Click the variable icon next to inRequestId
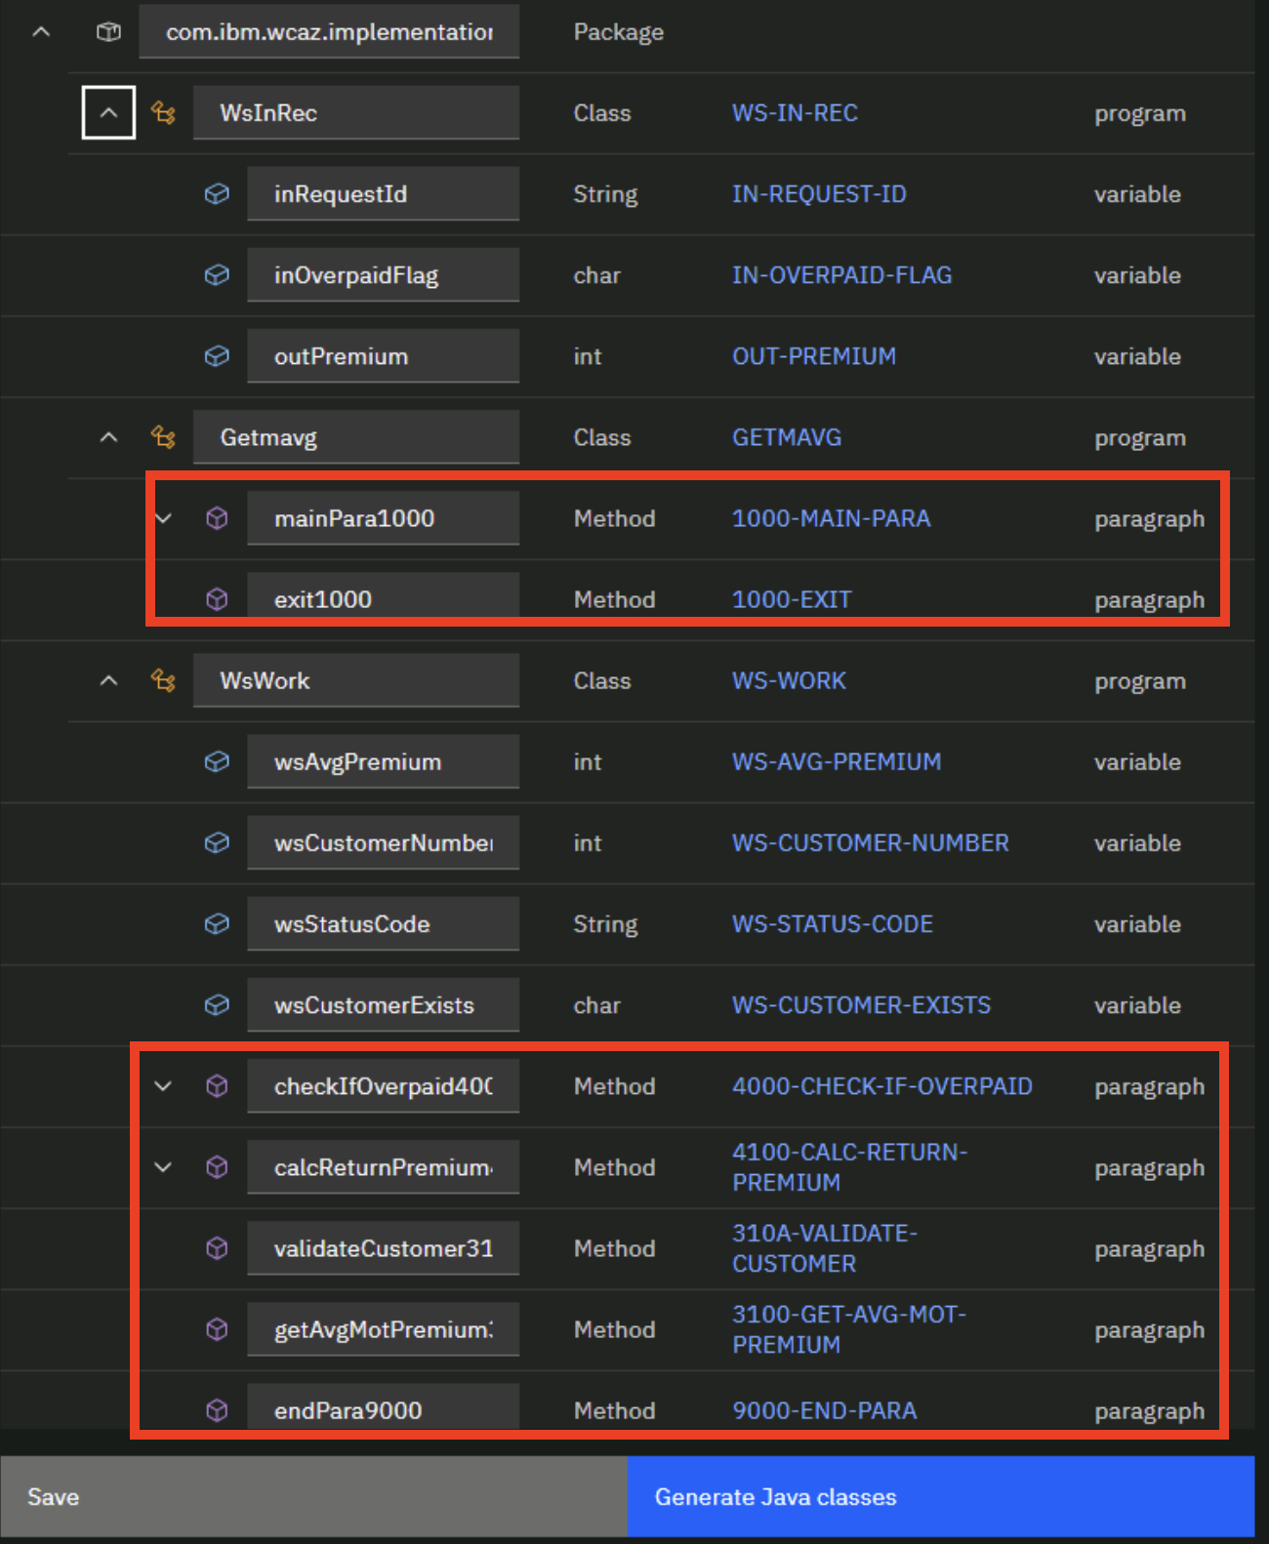This screenshot has height=1544, width=1269. (217, 194)
